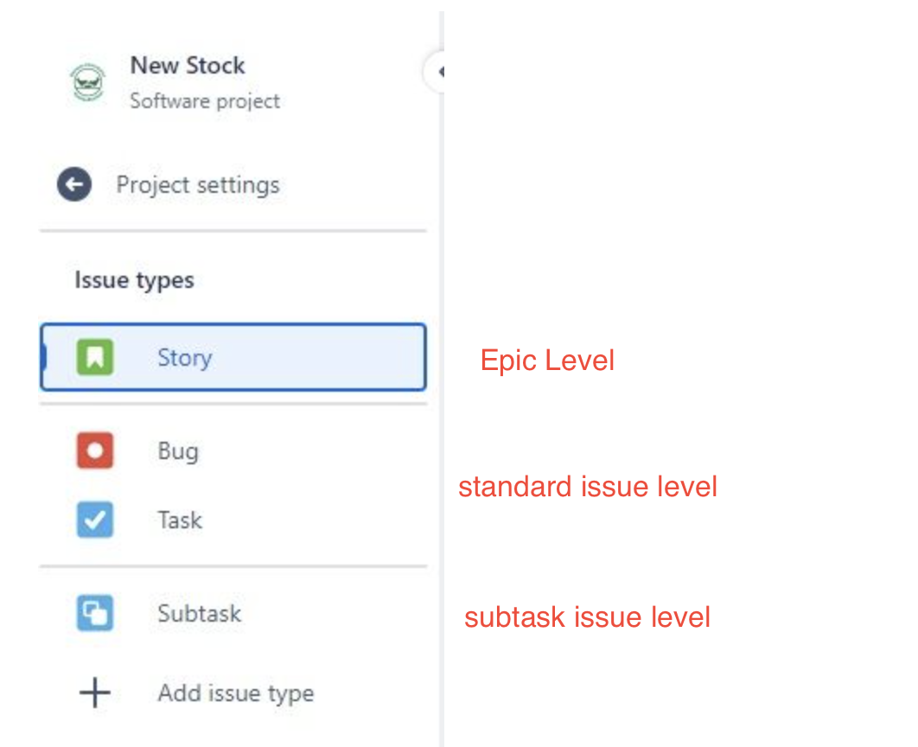Click the Subtask issue type icon

tap(95, 613)
